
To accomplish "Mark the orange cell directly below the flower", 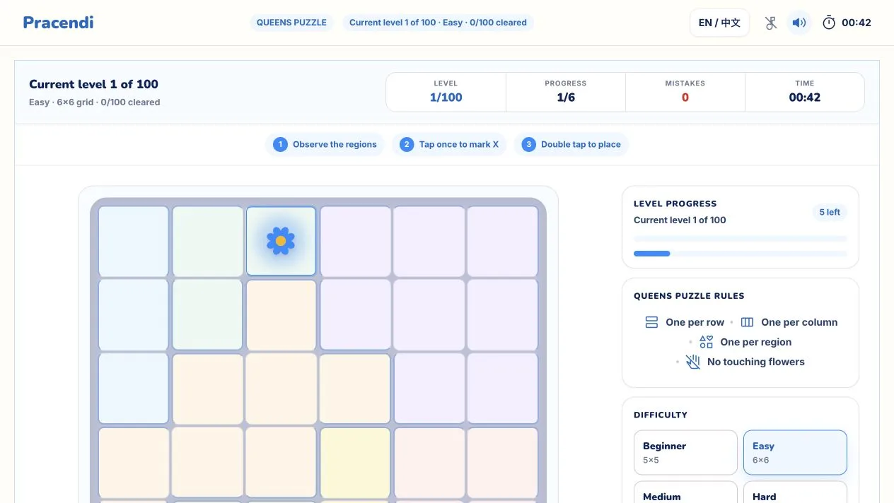I will pyautogui.click(x=281, y=315).
